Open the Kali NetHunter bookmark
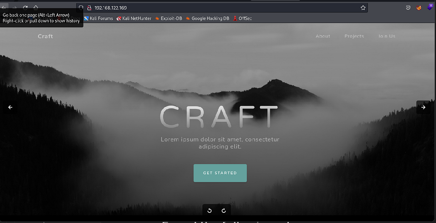This screenshot has width=436, height=223. tap(134, 18)
